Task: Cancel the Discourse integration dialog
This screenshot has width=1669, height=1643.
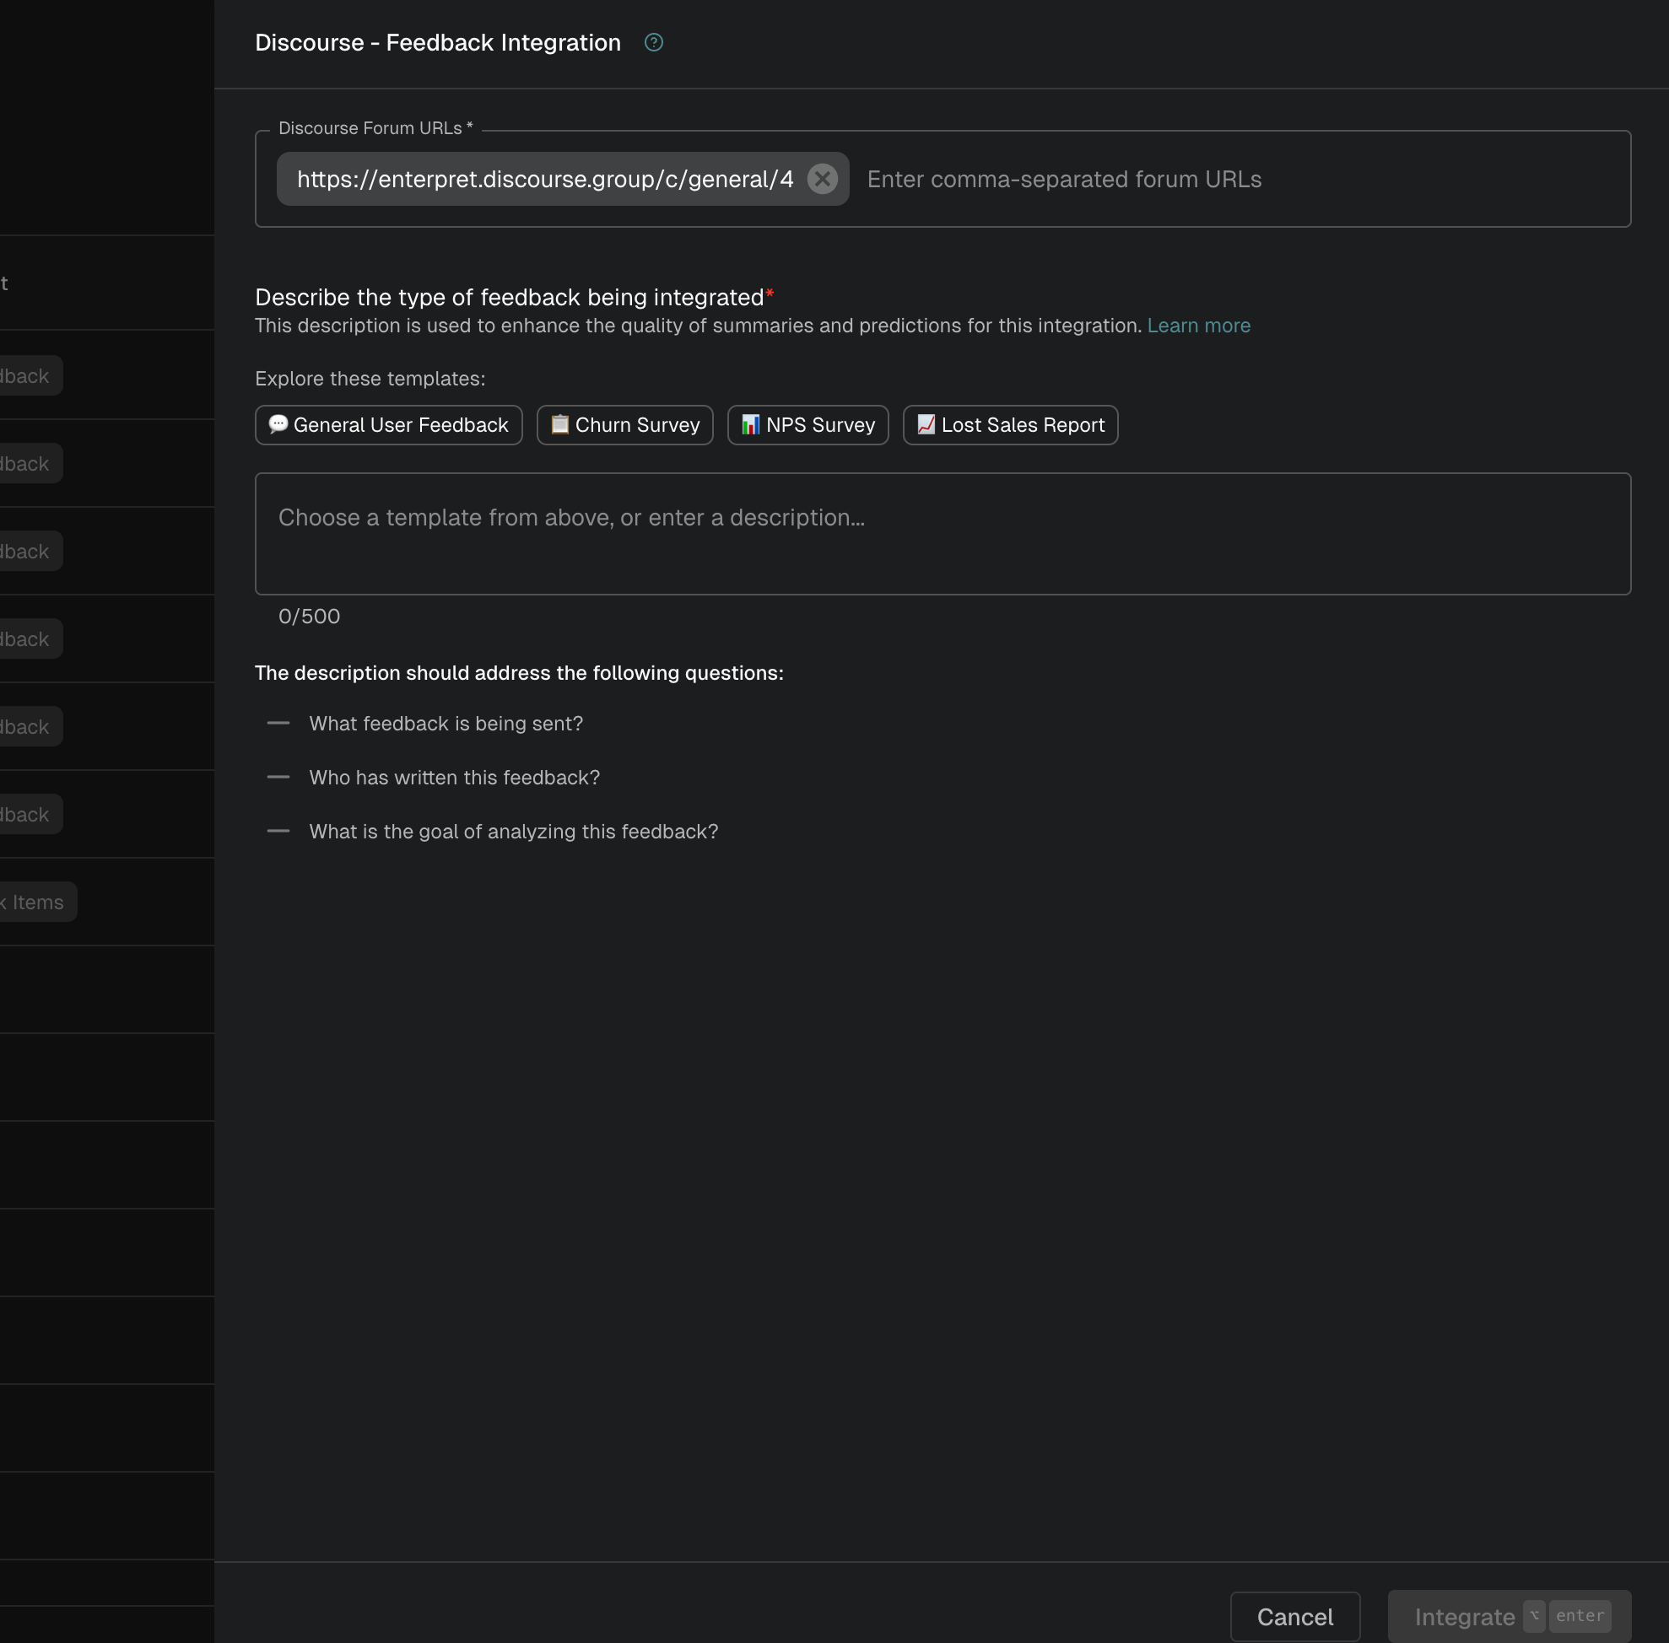Action: (x=1295, y=1616)
